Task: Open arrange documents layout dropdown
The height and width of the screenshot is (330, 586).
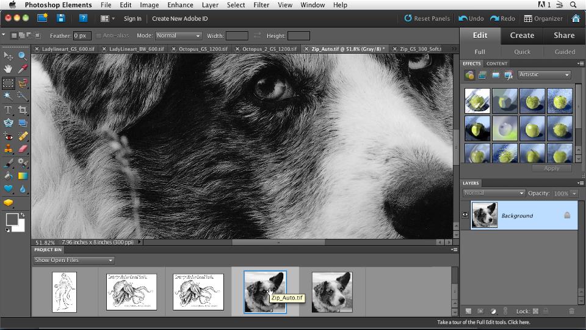Action: pyautogui.click(x=107, y=18)
